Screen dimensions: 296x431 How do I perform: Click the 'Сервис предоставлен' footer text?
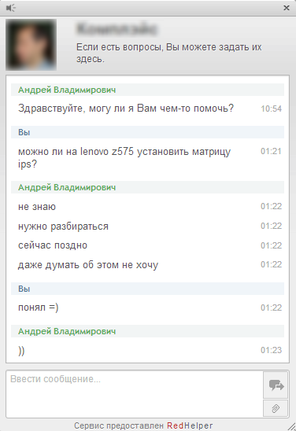[x=119, y=425]
